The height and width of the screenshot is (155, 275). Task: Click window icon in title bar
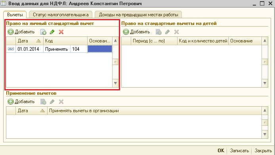coord(3,3)
